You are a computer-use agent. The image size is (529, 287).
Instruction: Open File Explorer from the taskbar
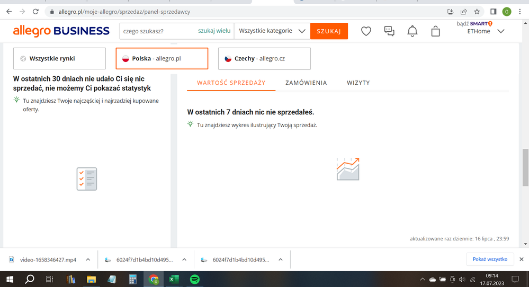[x=91, y=279]
